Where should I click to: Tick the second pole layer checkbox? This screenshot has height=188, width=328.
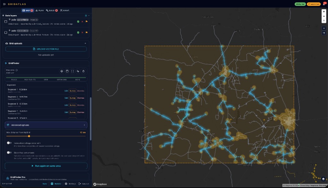6,32
